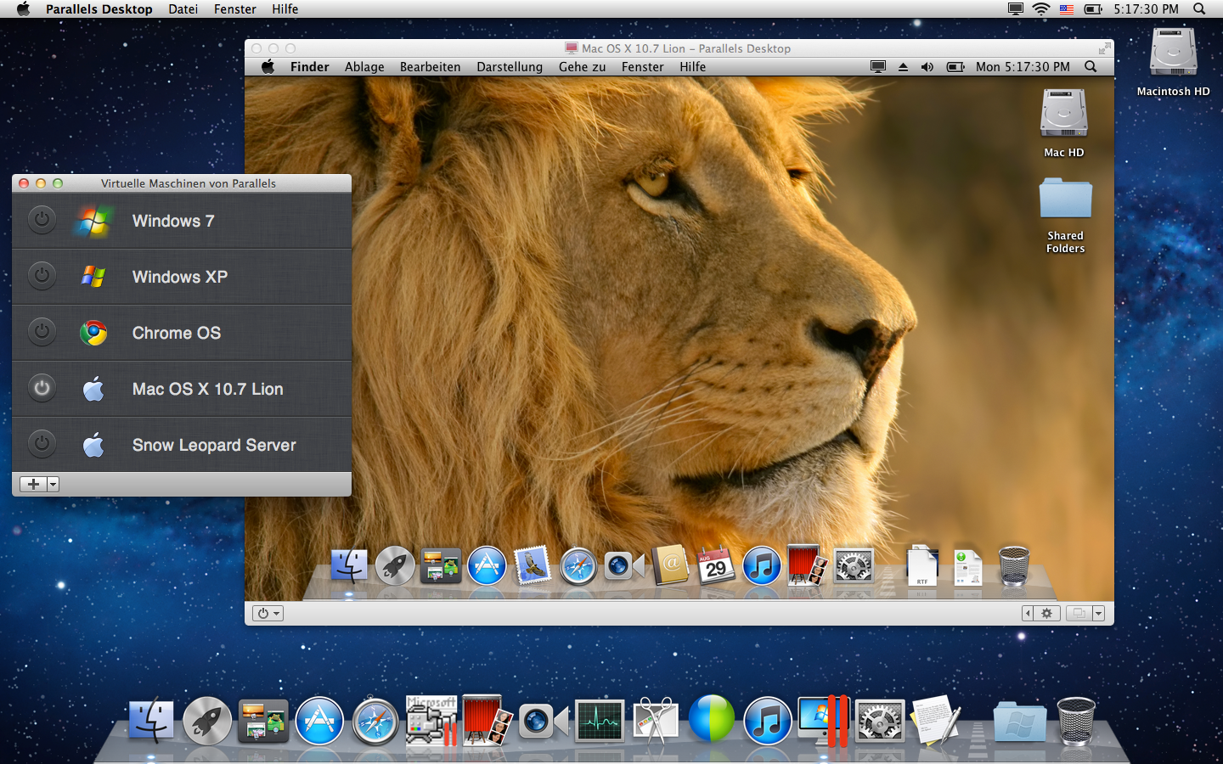
Task: Open Photo Booth in the host dock
Action: pyautogui.click(x=487, y=722)
